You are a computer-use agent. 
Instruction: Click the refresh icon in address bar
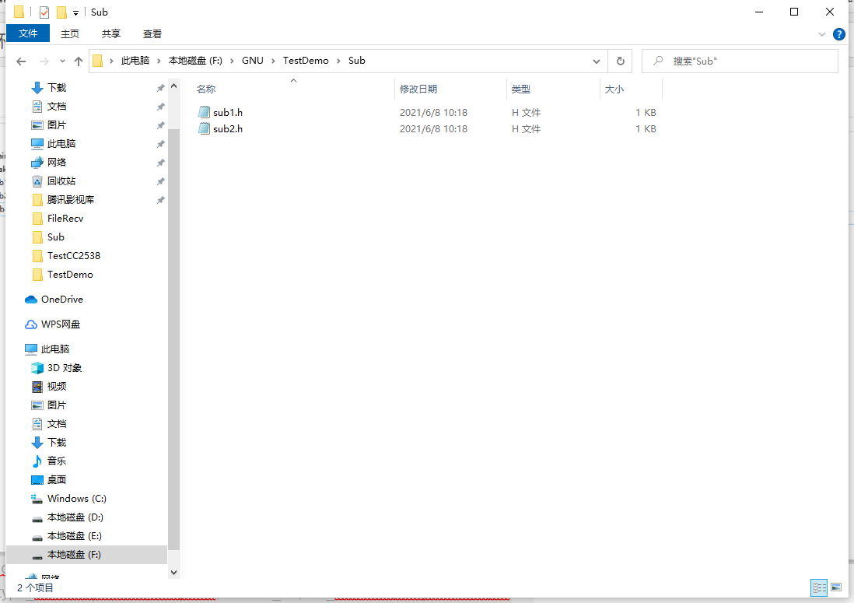(620, 61)
